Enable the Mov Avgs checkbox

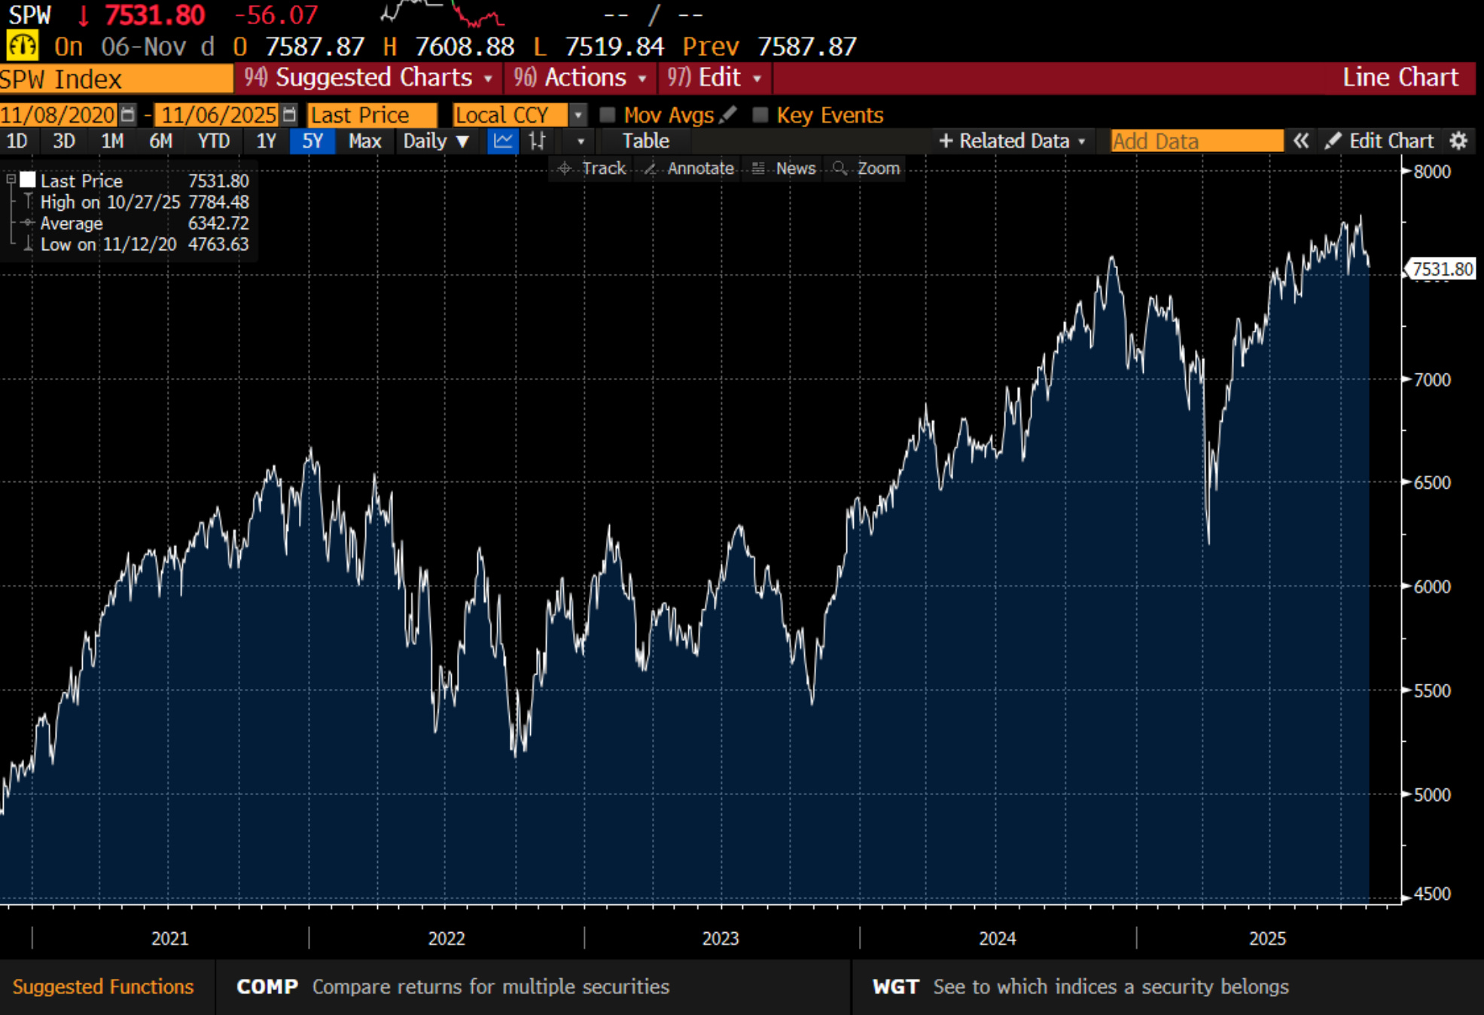(607, 114)
